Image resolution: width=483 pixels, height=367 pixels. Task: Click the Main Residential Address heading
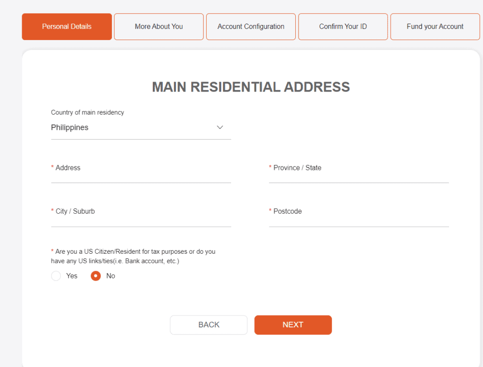tap(250, 87)
